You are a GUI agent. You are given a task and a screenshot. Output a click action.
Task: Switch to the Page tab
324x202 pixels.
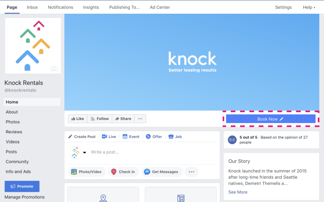pyautogui.click(x=12, y=7)
